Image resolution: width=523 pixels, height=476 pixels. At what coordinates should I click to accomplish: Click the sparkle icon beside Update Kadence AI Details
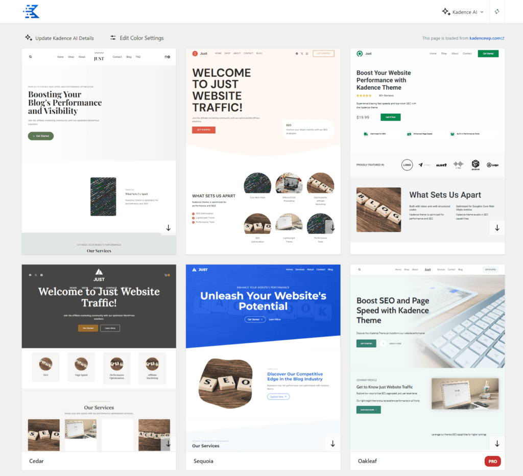[28, 37]
